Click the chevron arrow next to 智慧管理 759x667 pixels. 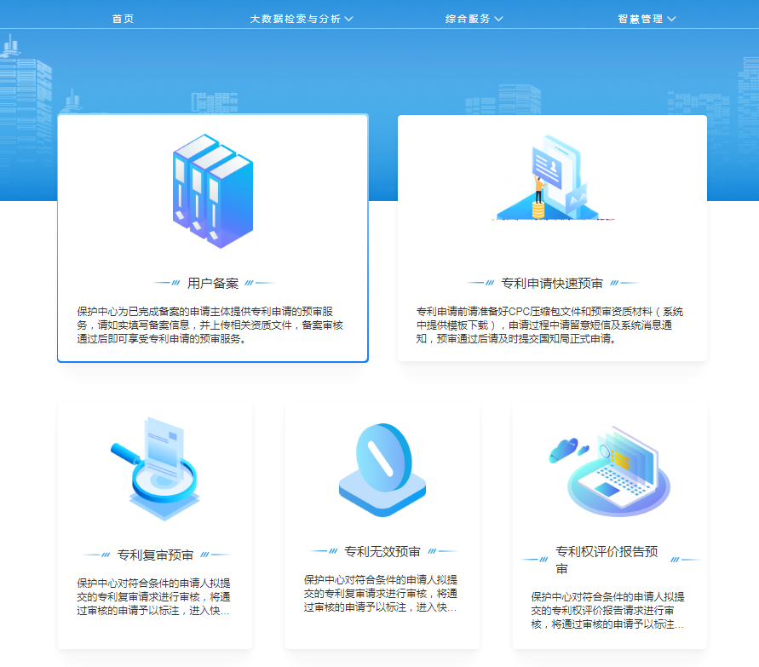671,19
